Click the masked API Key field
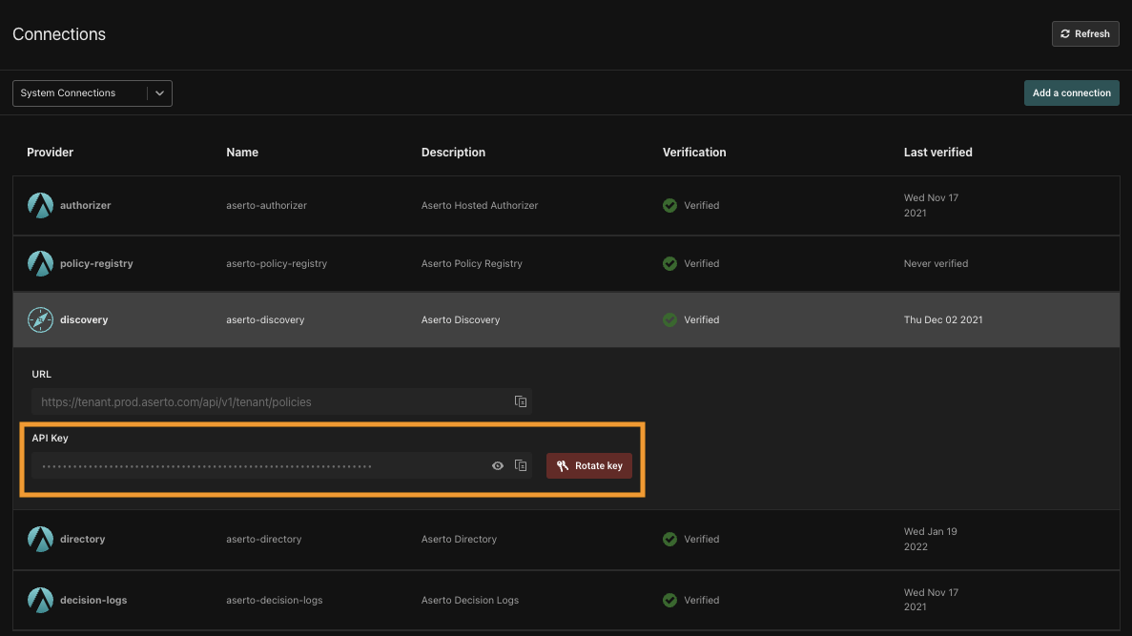1132x636 pixels. (281, 465)
